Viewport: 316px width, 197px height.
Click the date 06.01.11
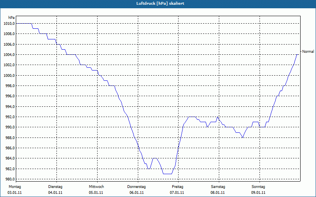[137, 193]
